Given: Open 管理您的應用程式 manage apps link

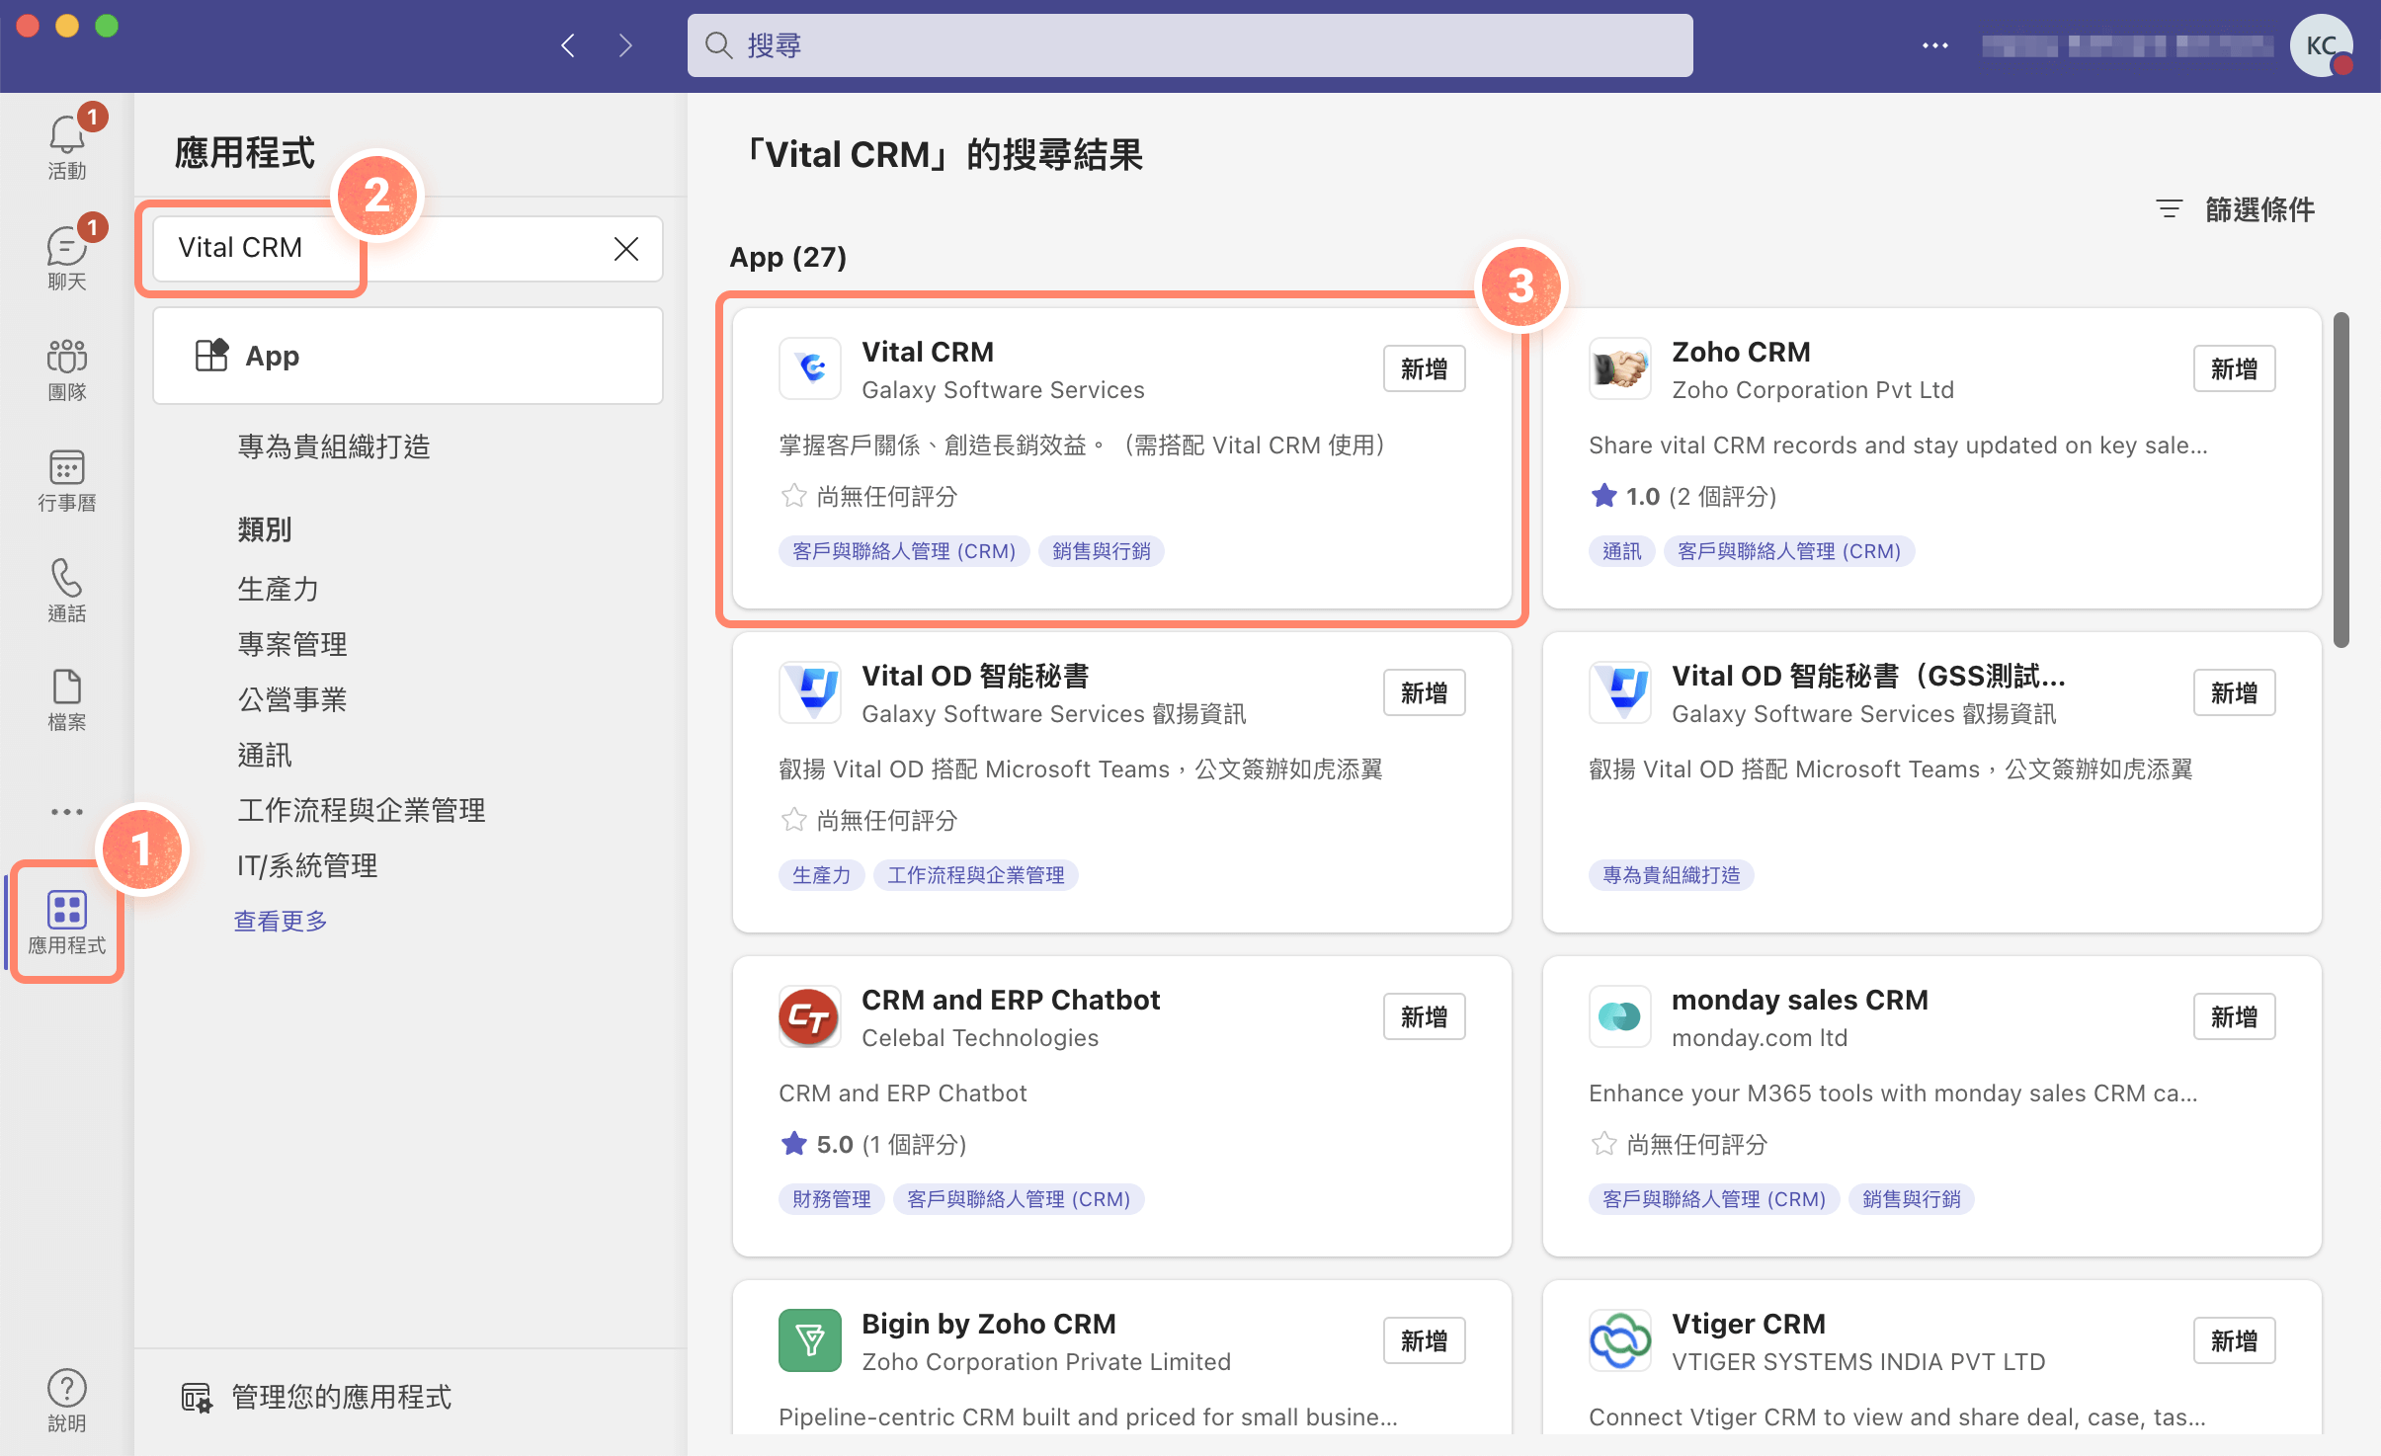Looking at the screenshot, I should click(340, 1397).
